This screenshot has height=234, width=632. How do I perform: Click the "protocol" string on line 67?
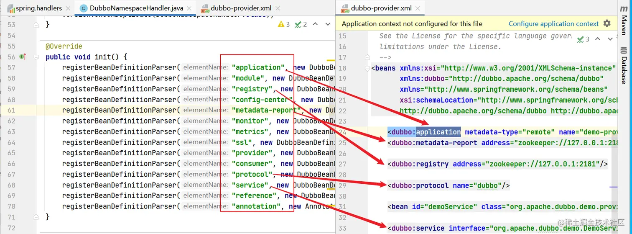[252, 174]
